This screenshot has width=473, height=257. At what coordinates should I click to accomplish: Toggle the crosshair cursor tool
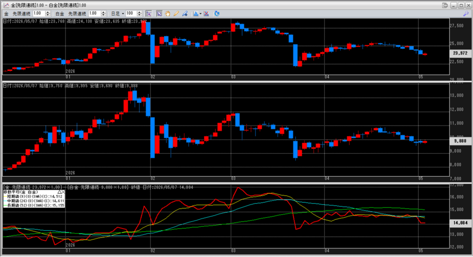point(149,13)
